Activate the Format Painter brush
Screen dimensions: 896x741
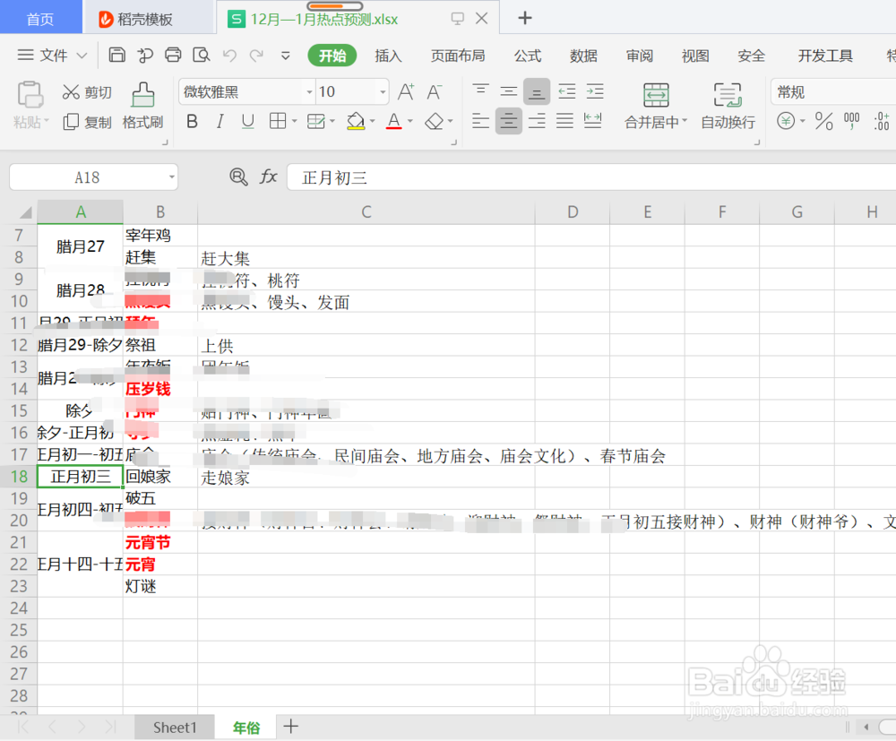142,106
